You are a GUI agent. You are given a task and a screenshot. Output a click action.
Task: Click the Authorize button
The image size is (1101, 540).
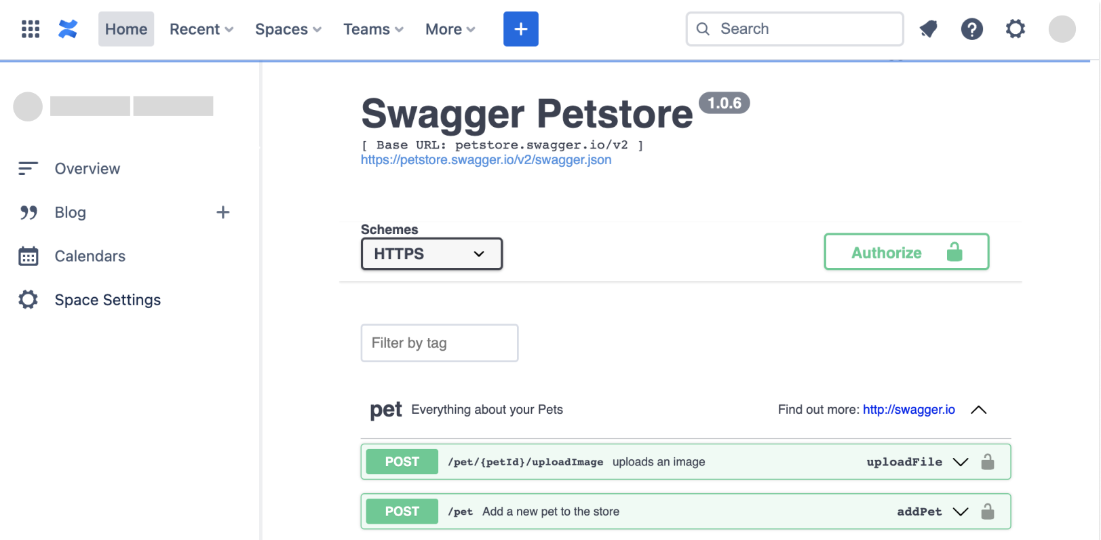coord(906,252)
